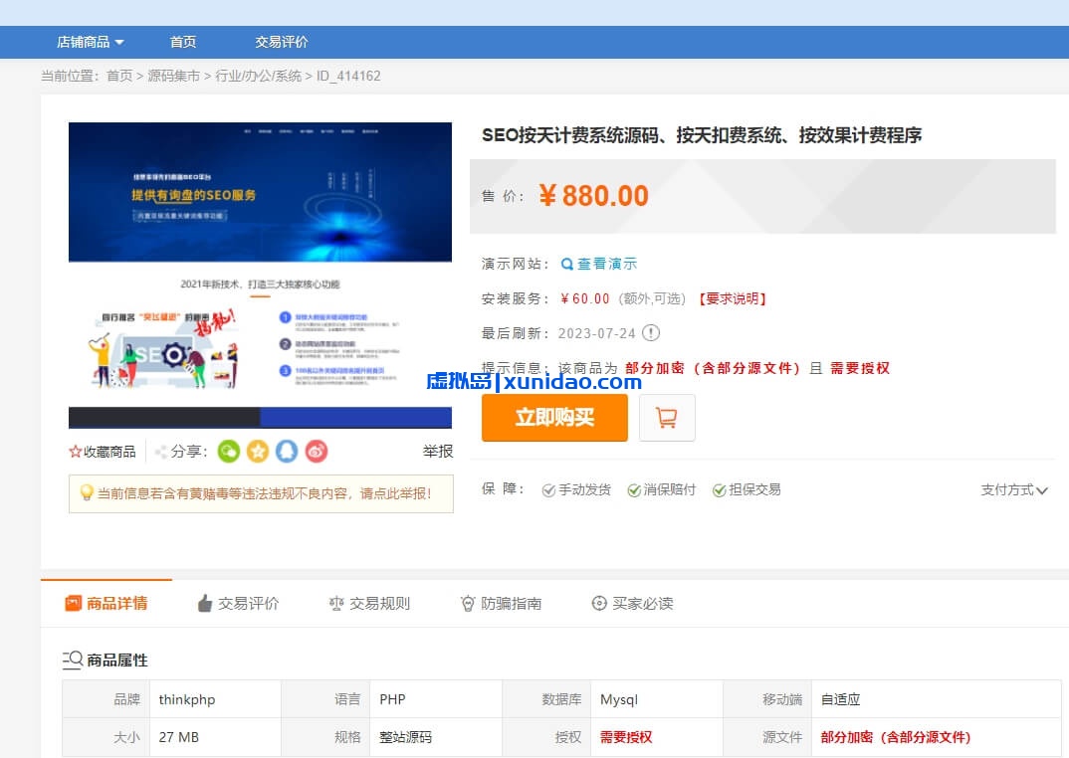The width and height of the screenshot is (1069, 758).
Task: Share on Weibo with the red icon
Action: 316,451
